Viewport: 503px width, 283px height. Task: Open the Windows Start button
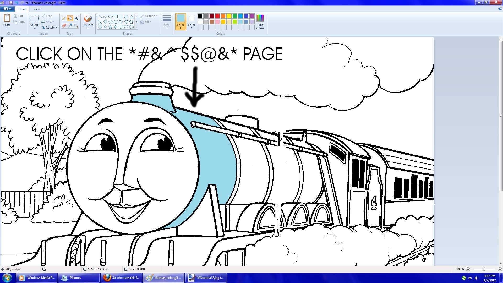(7, 278)
